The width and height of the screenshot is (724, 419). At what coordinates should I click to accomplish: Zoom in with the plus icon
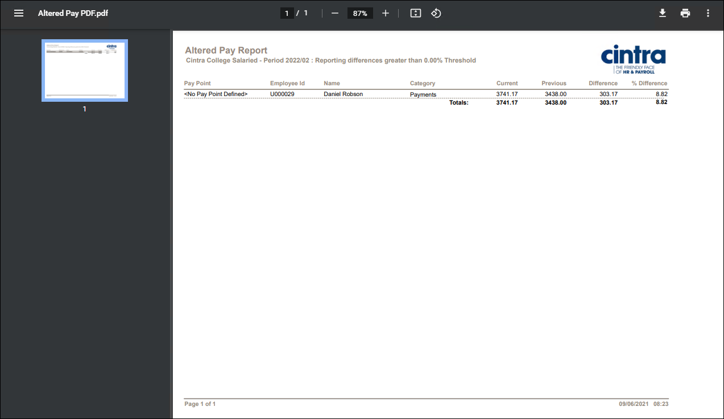click(x=386, y=13)
